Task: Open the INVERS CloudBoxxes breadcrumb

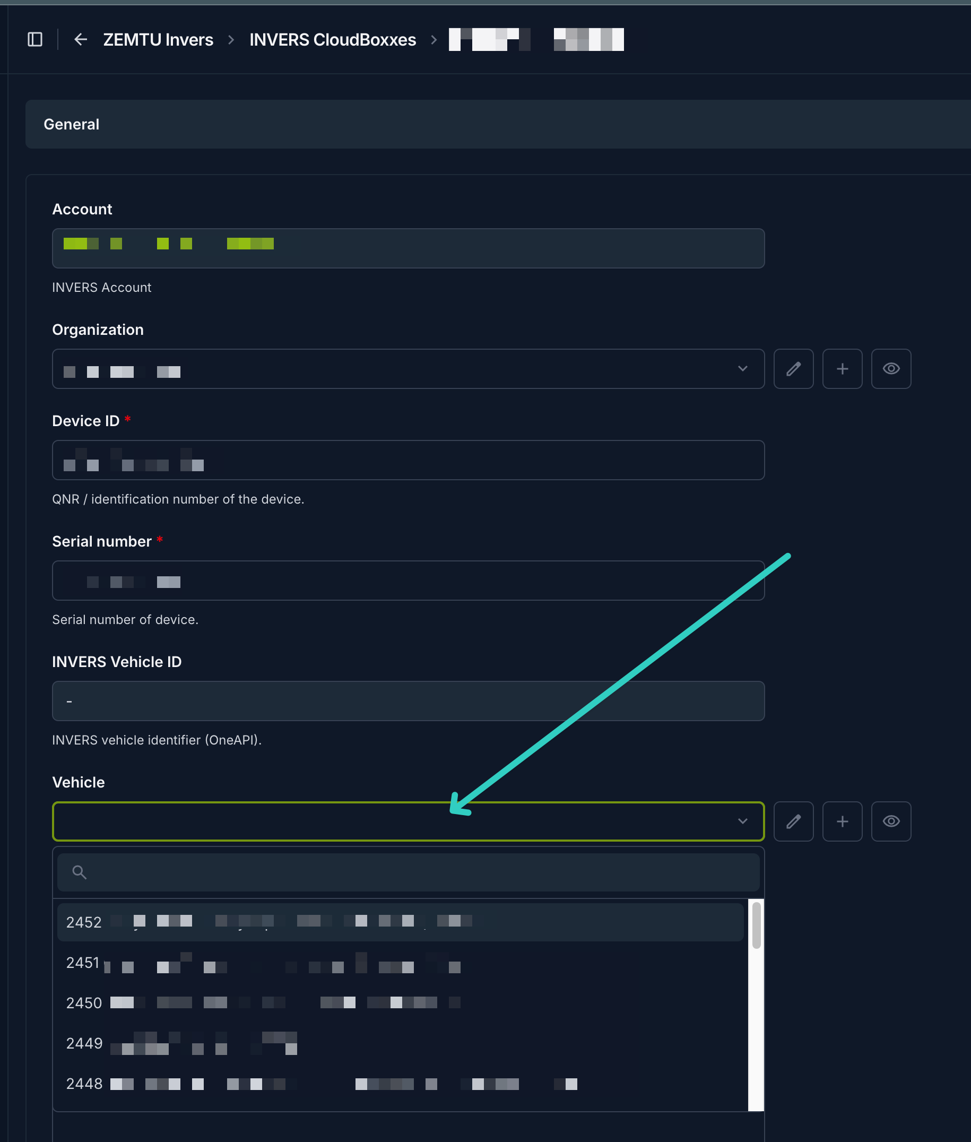Action: pos(333,40)
